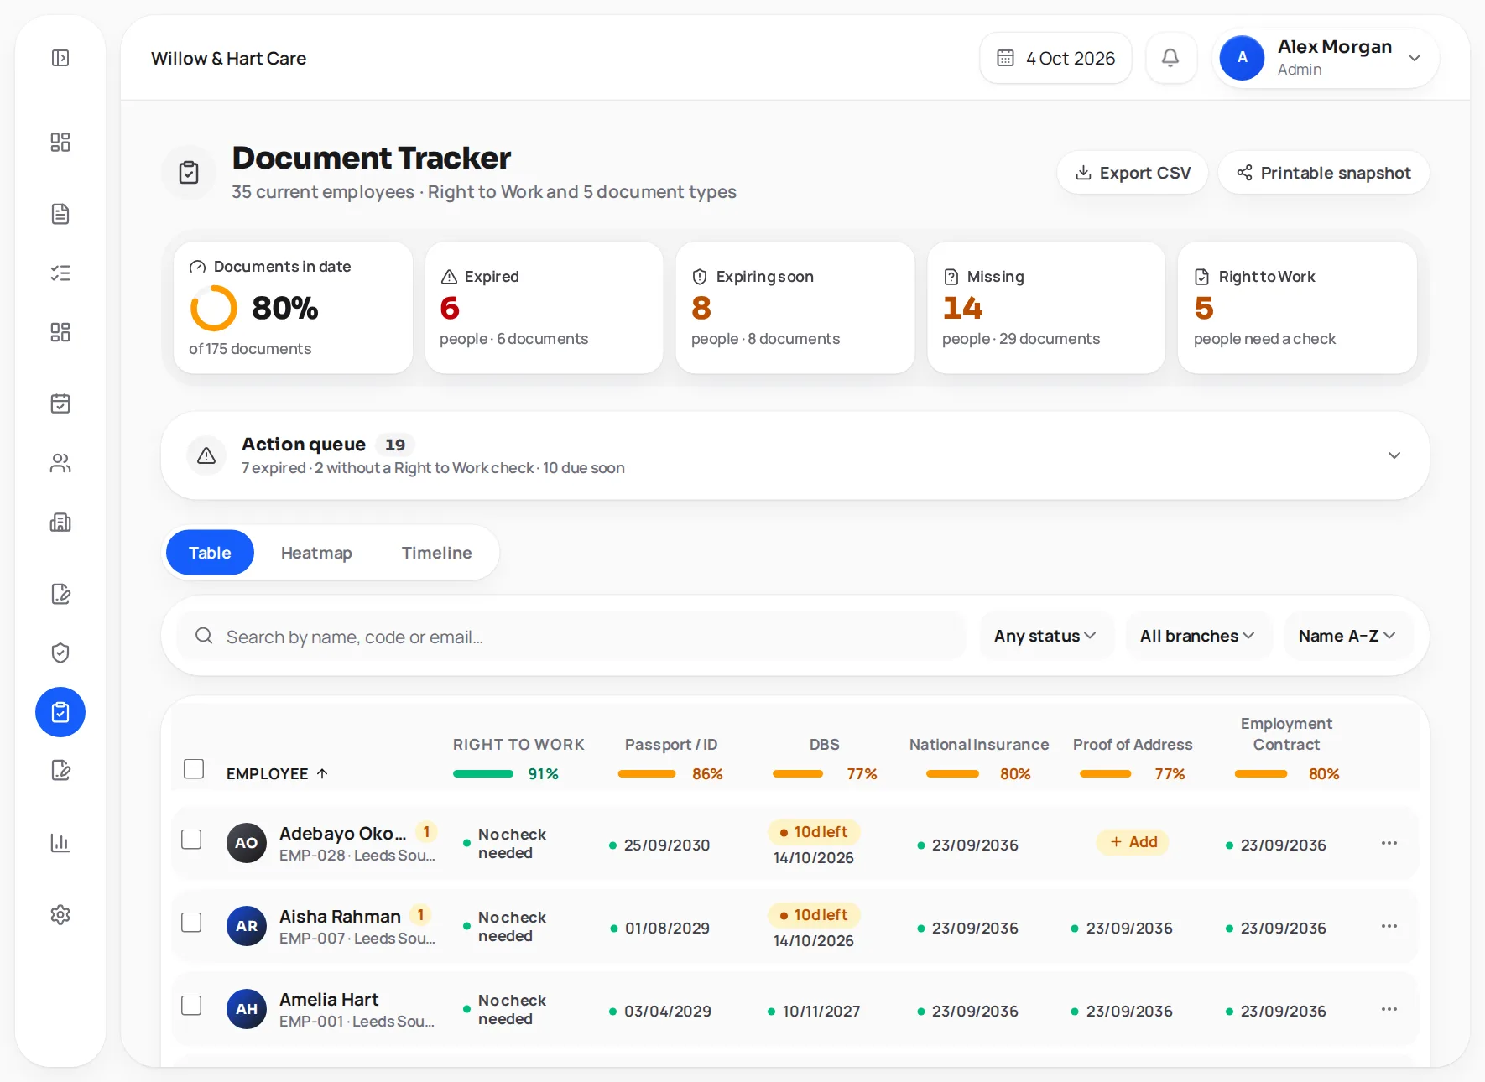Open the document page icon in sidebar
The height and width of the screenshot is (1082, 1485).
pos(60,214)
